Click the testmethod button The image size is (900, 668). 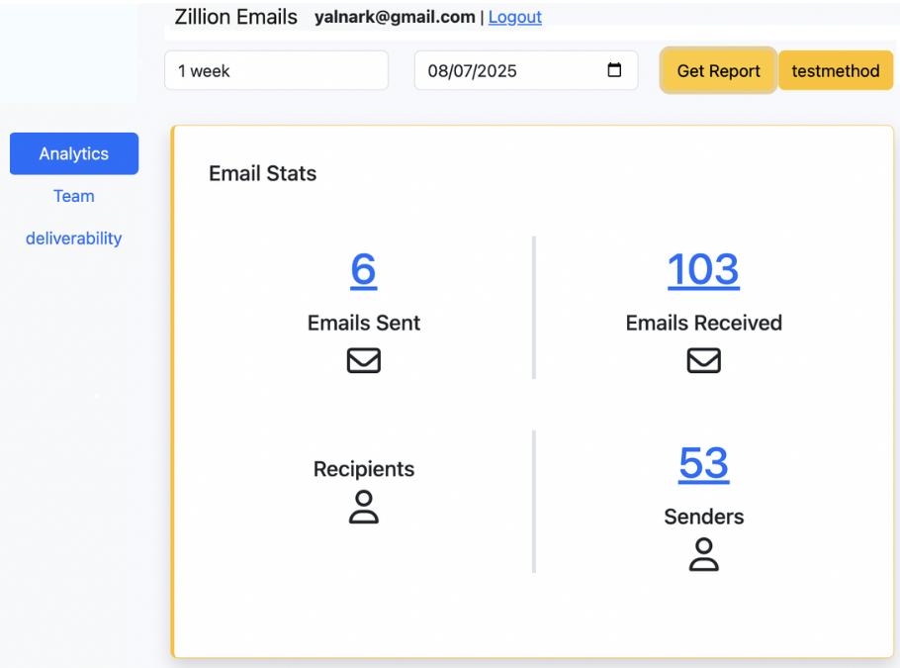tap(836, 71)
